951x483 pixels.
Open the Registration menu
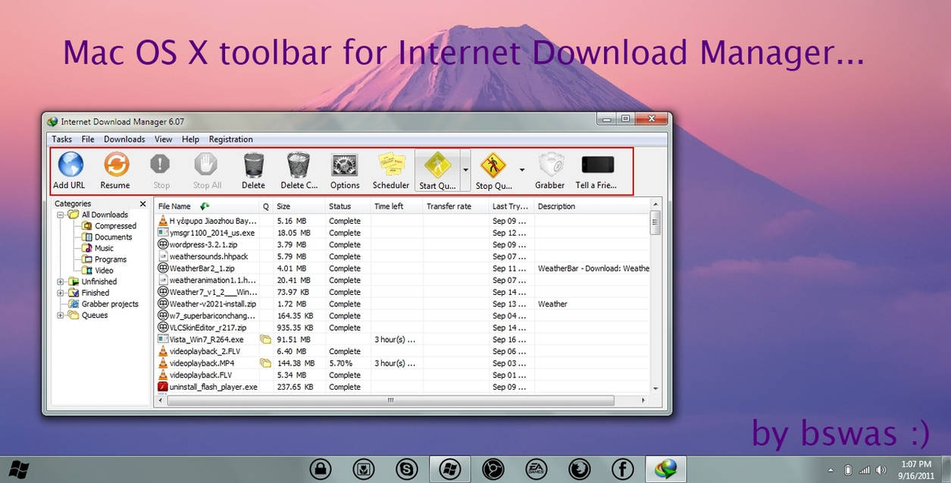point(231,140)
